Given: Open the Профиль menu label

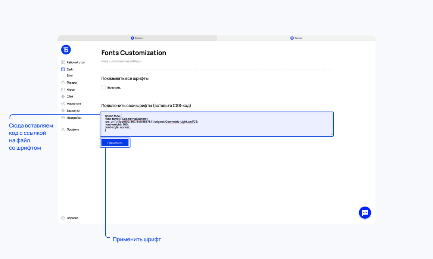Looking at the screenshot, I should [73, 129].
